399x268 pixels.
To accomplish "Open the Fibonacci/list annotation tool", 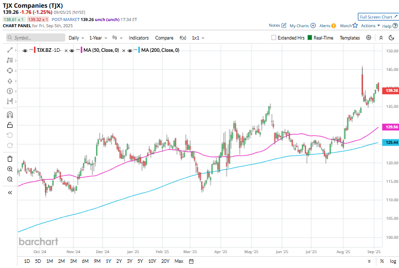I will [x=10, y=60].
